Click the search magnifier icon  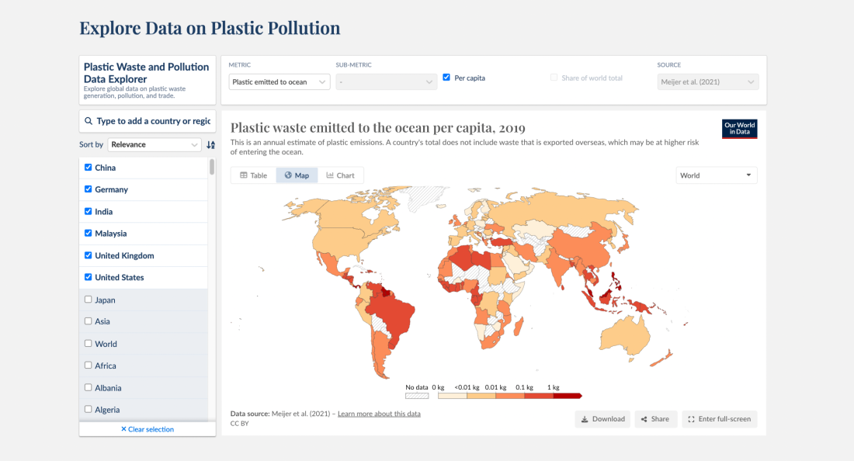coord(89,121)
